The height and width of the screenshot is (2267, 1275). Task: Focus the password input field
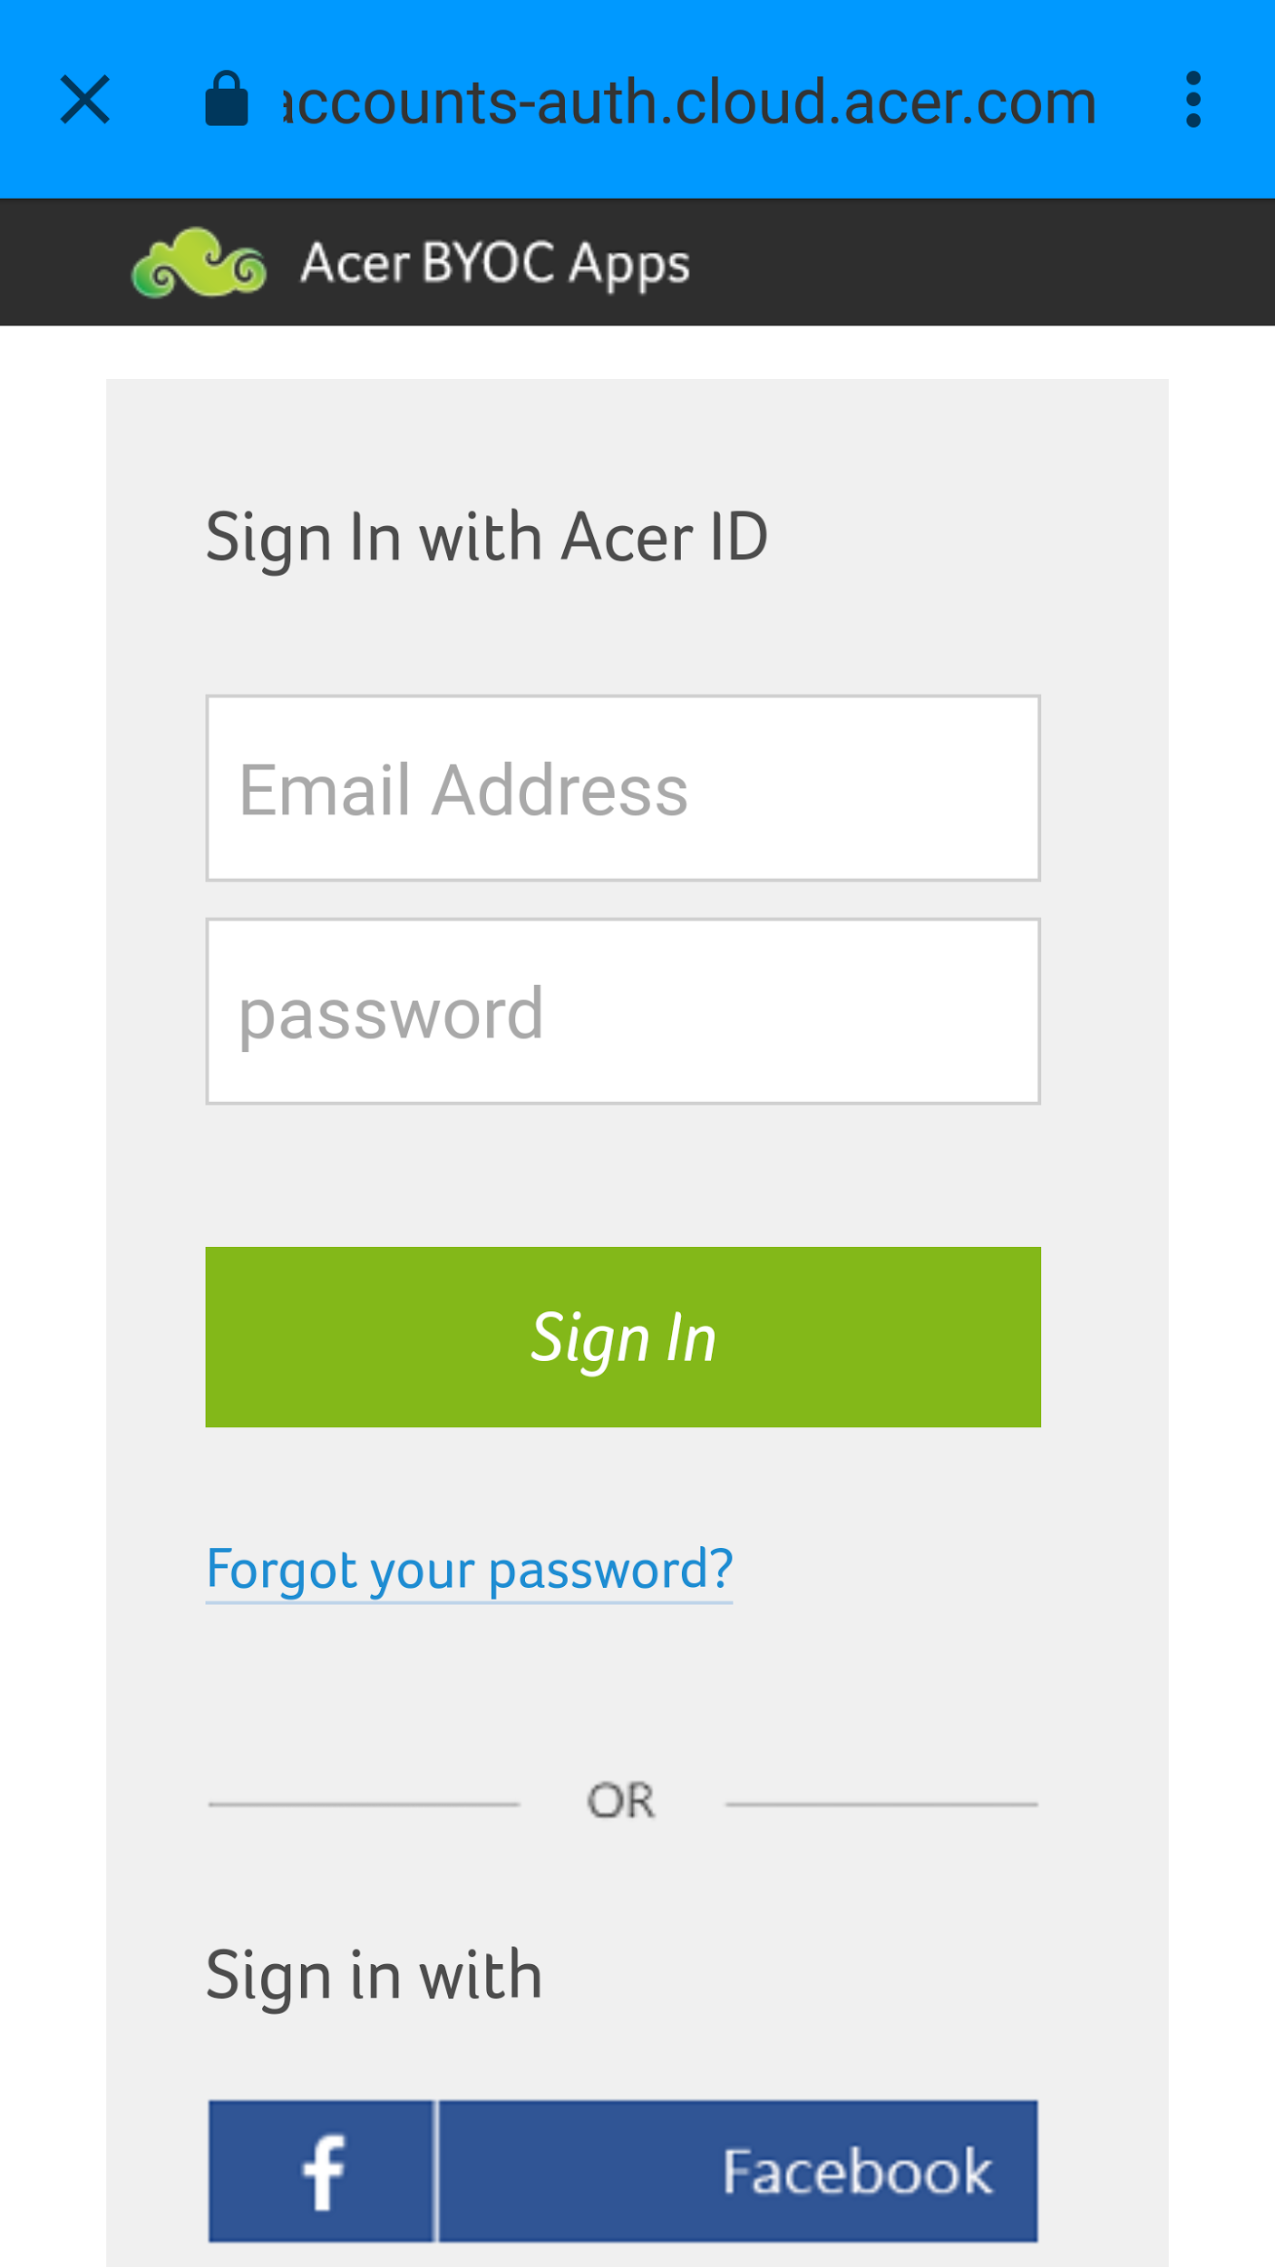coord(623,1011)
